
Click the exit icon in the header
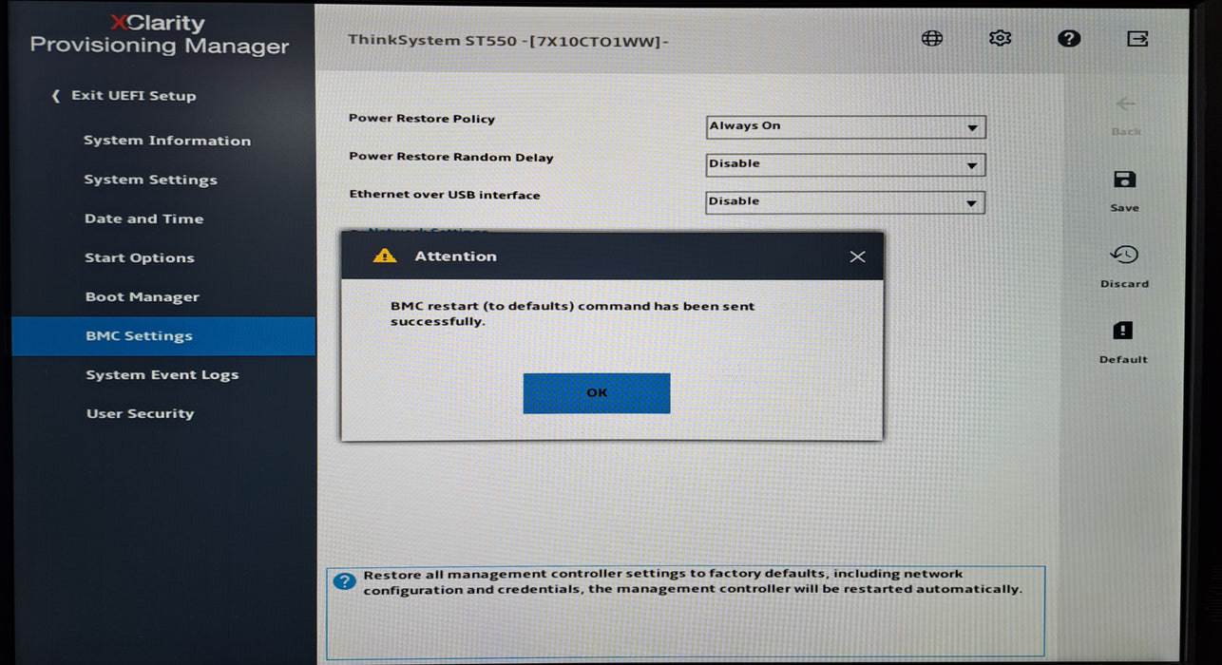pyautogui.click(x=1137, y=38)
